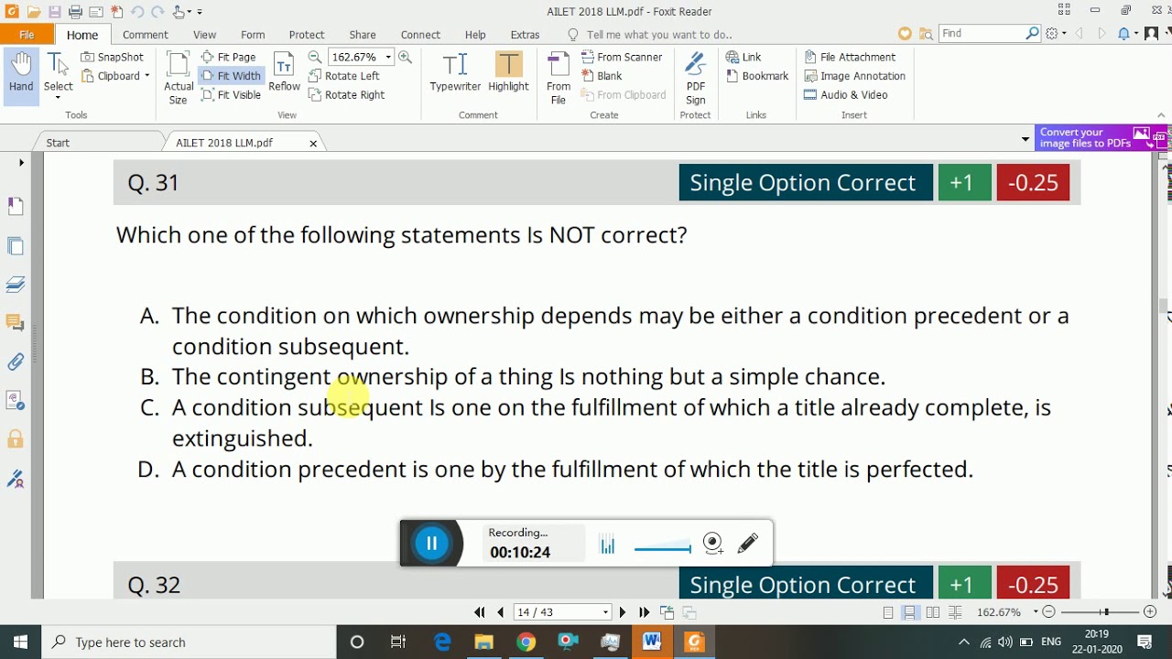Image resolution: width=1172 pixels, height=659 pixels.
Task: Toggle single page layout in status bar
Action: [888, 612]
